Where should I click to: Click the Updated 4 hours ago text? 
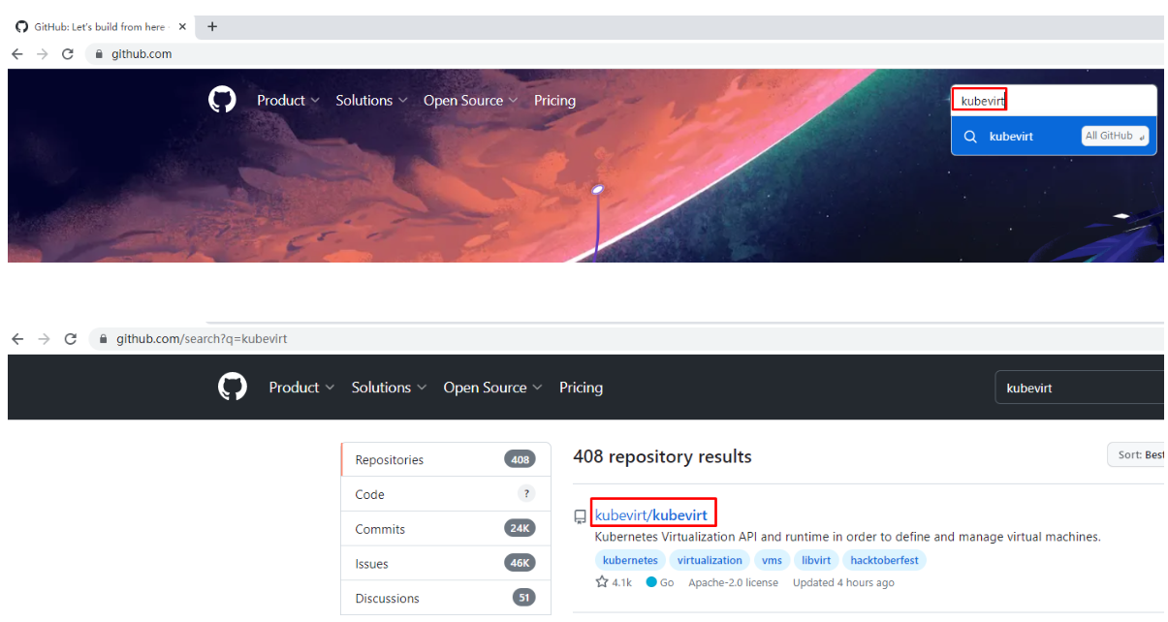point(843,582)
